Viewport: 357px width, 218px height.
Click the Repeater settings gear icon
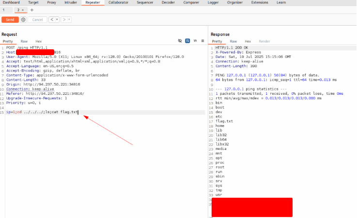[x=23, y=19]
